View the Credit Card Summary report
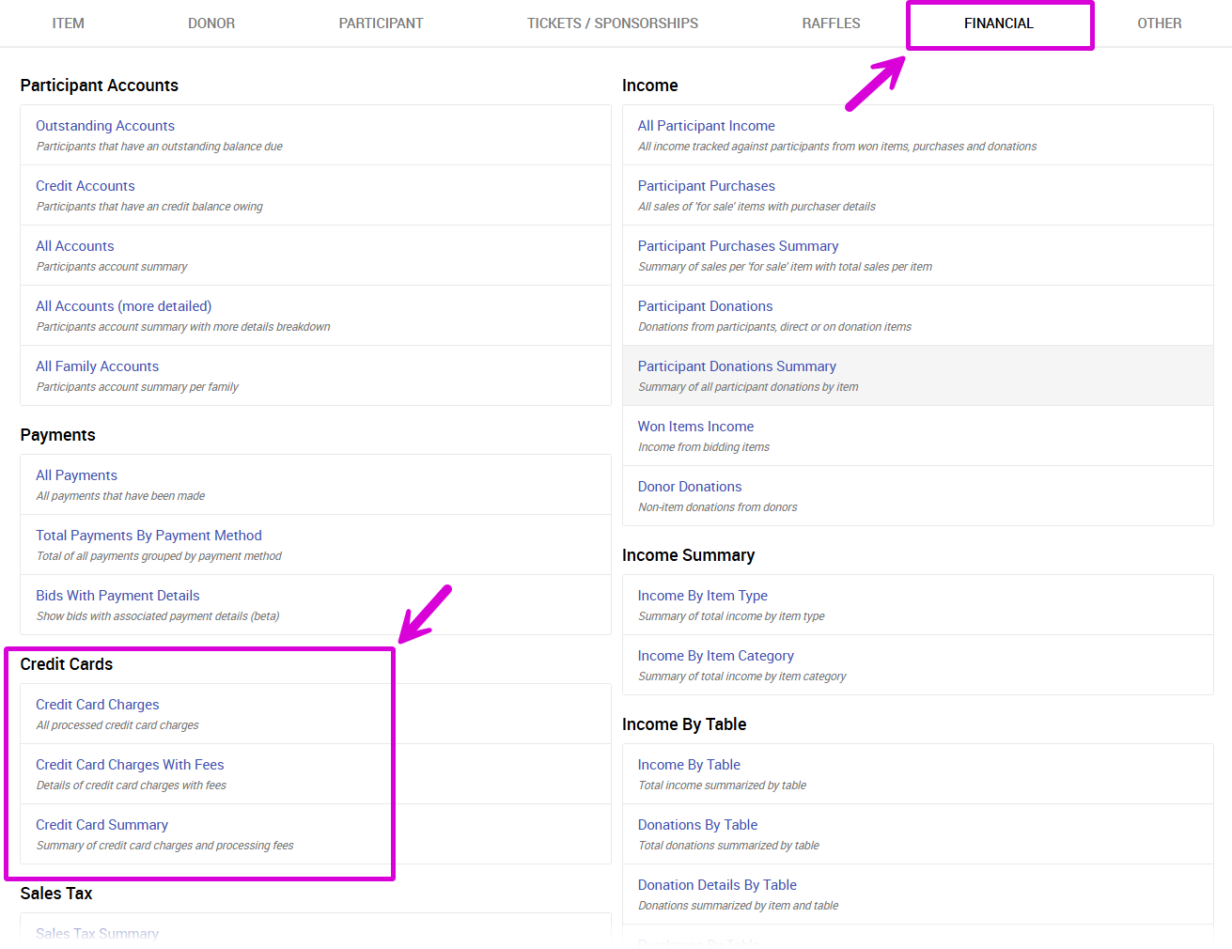Screen dimensions: 1232x949 coord(101,825)
